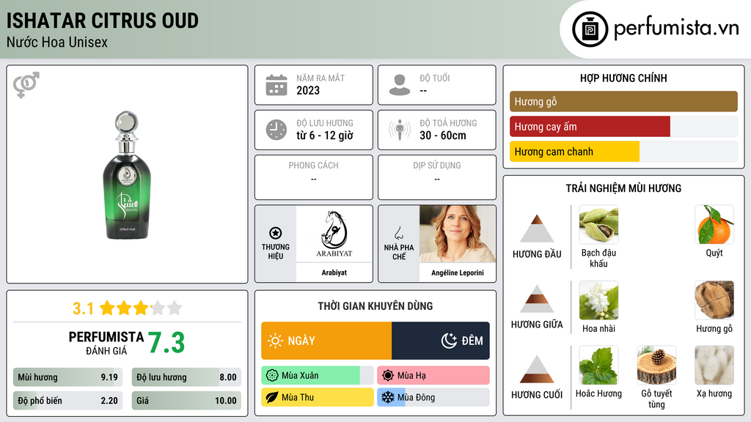
Task: Click the Dịp sử dụng card
Action: pos(437,177)
